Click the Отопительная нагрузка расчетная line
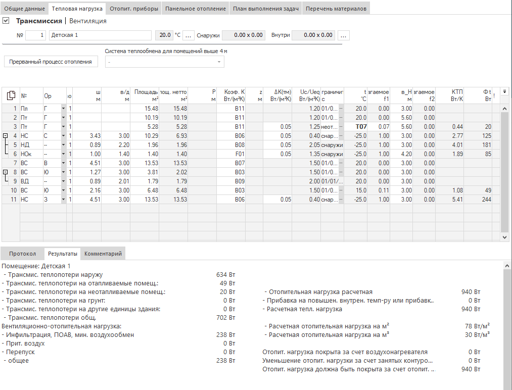Image resolution: width=512 pixels, height=390 pixels. [372, 292]
